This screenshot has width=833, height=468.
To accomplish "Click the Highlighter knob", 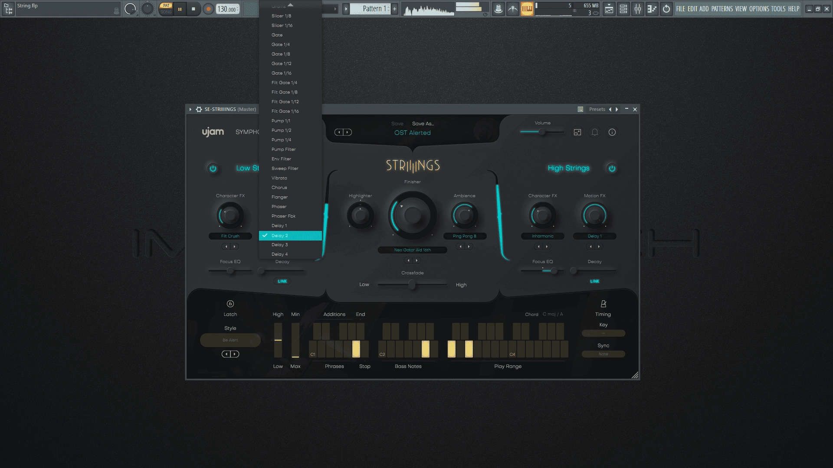I will click(360, 215).
